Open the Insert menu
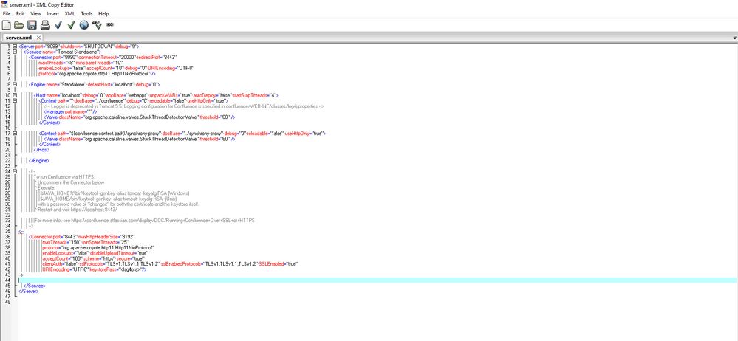The height and width of the screenshot is (341, 738). click(53, 13)
